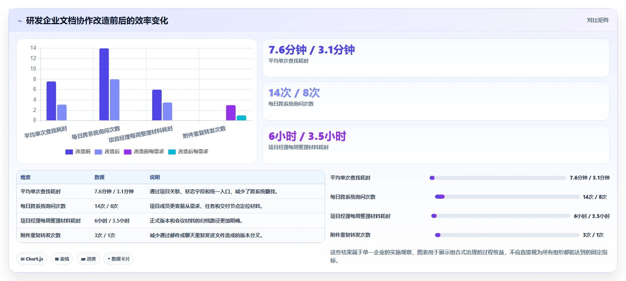
Task: Click the 改造后 bar for 每日跨系统询问次数
Action: point(115,100)
